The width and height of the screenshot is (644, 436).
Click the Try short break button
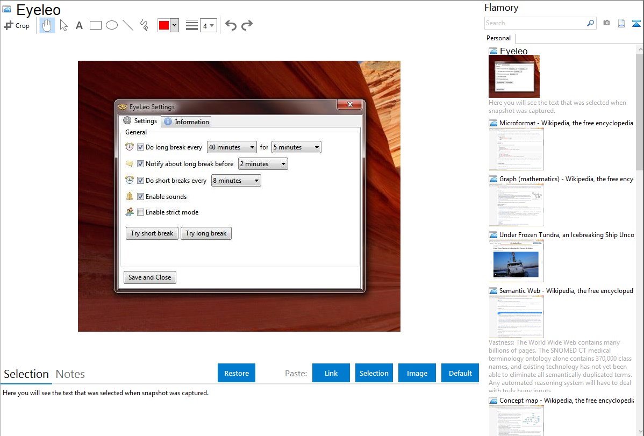coord(152,233)
